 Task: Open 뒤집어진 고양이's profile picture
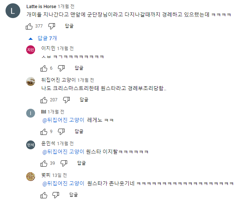(x=31, y=82)
